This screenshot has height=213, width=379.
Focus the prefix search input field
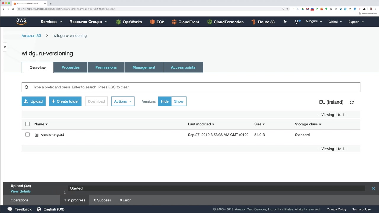tap(191, 87)
